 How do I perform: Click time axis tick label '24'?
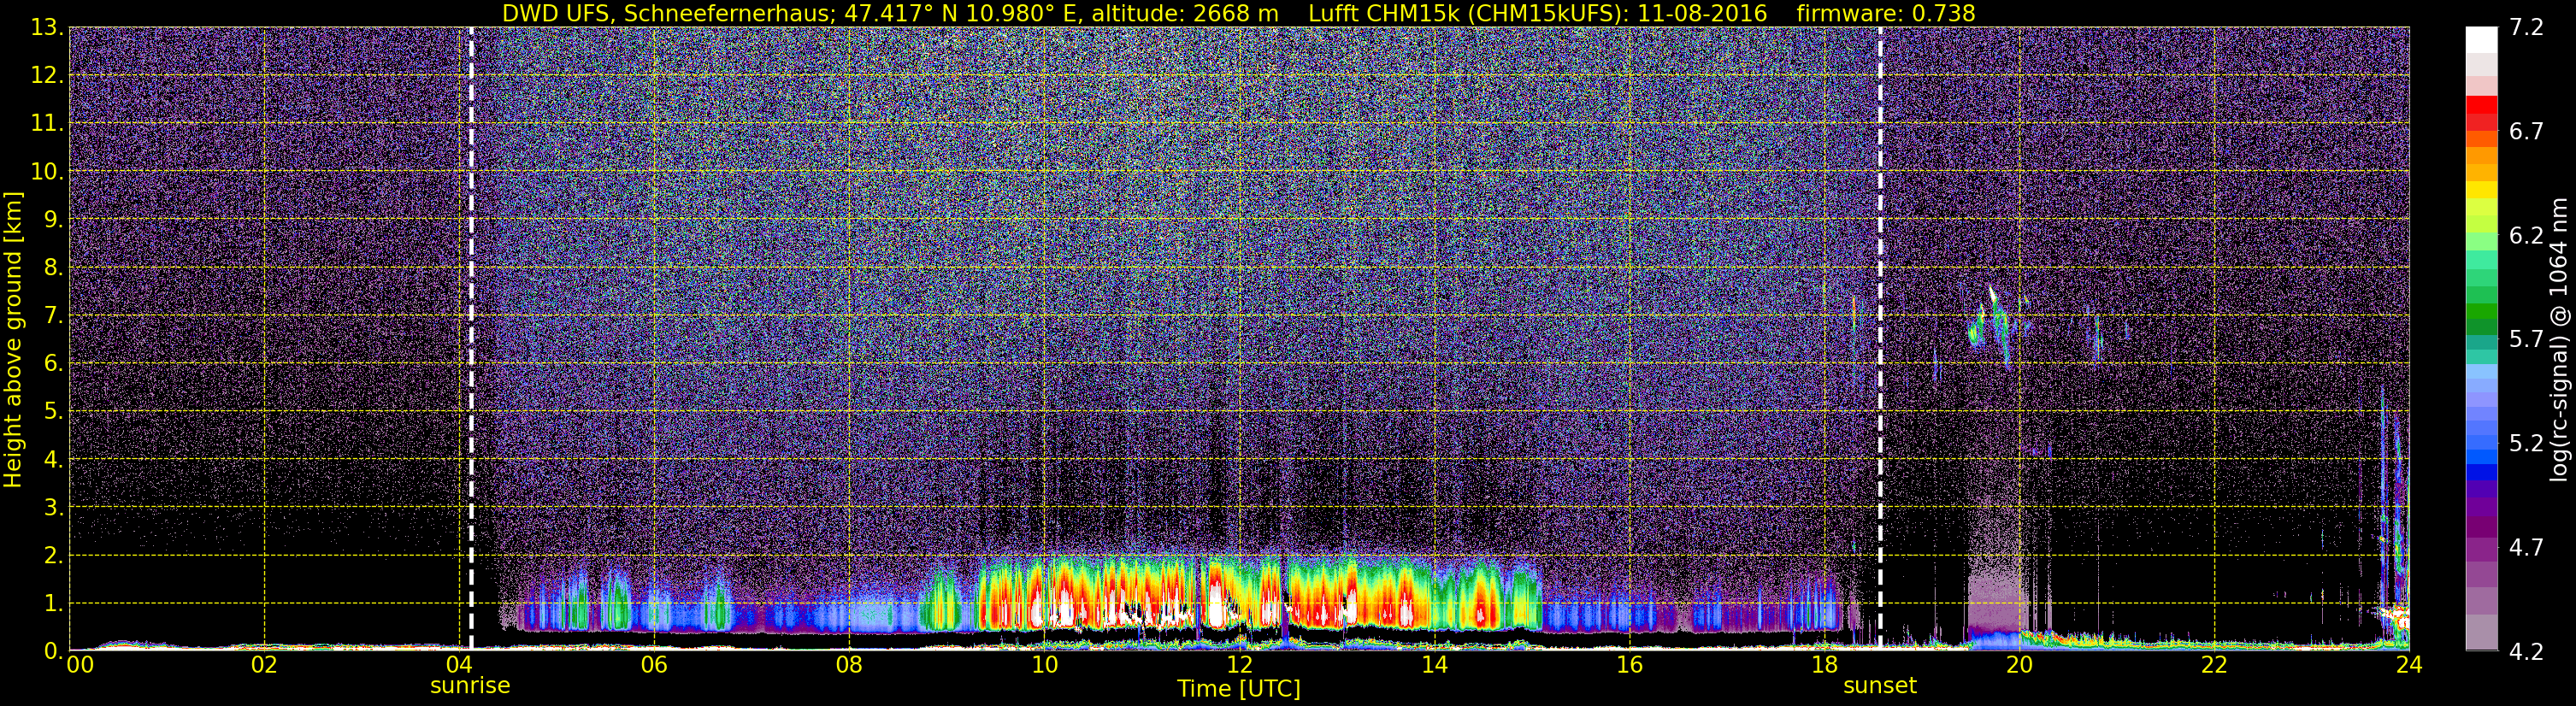point(2409,665)
